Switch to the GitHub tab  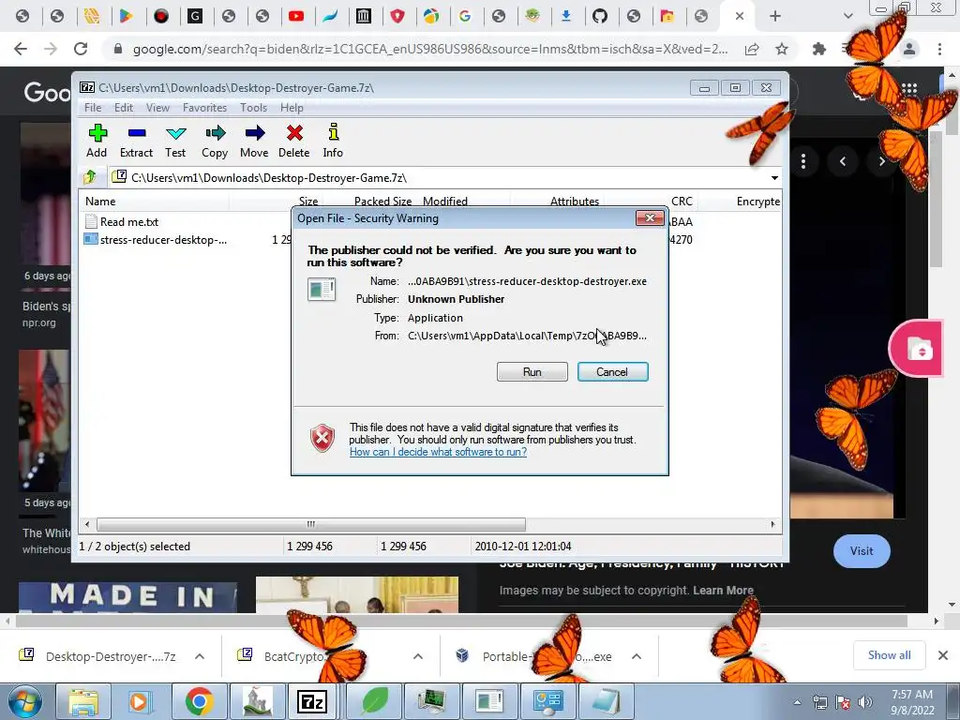(600, 16)
